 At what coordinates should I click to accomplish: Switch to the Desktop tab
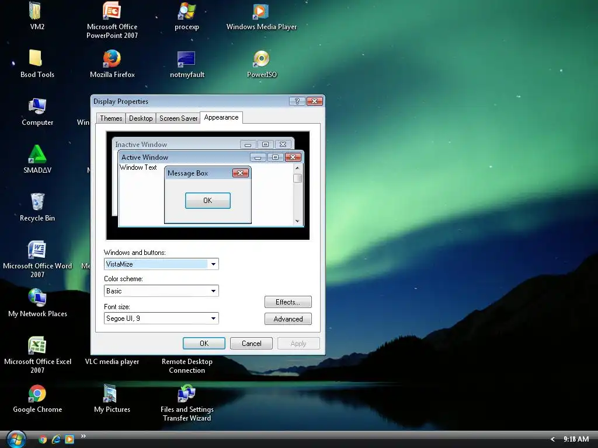tap(141, 118)
